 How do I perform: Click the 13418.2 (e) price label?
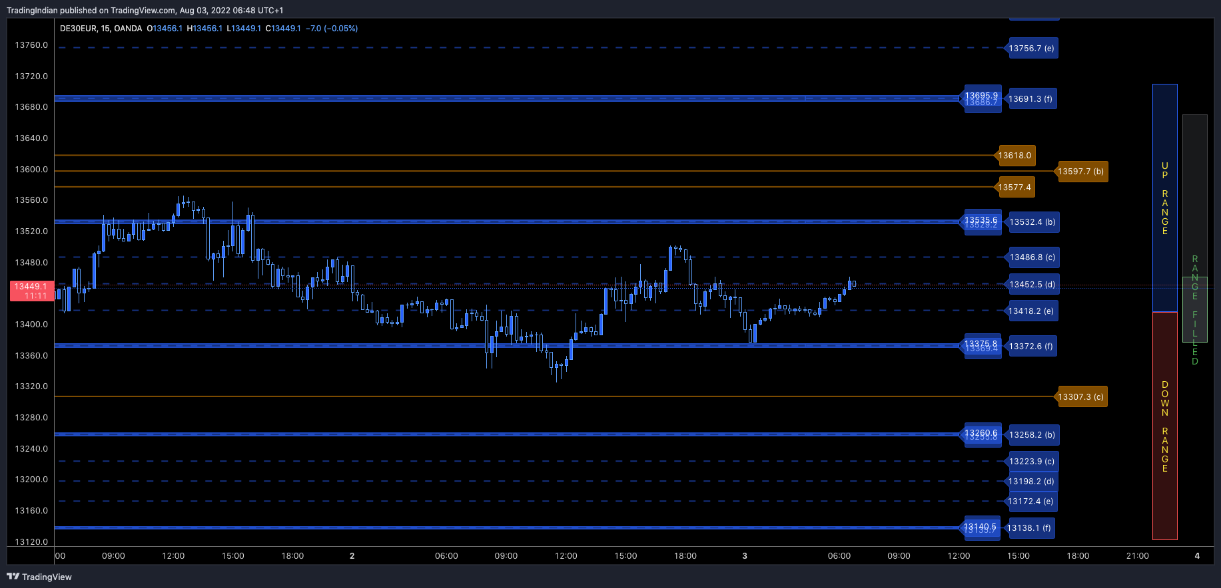(1031, 311)
